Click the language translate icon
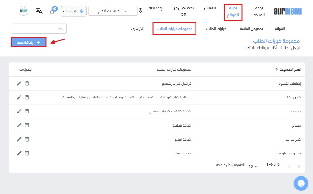 [x=39, y=11]
